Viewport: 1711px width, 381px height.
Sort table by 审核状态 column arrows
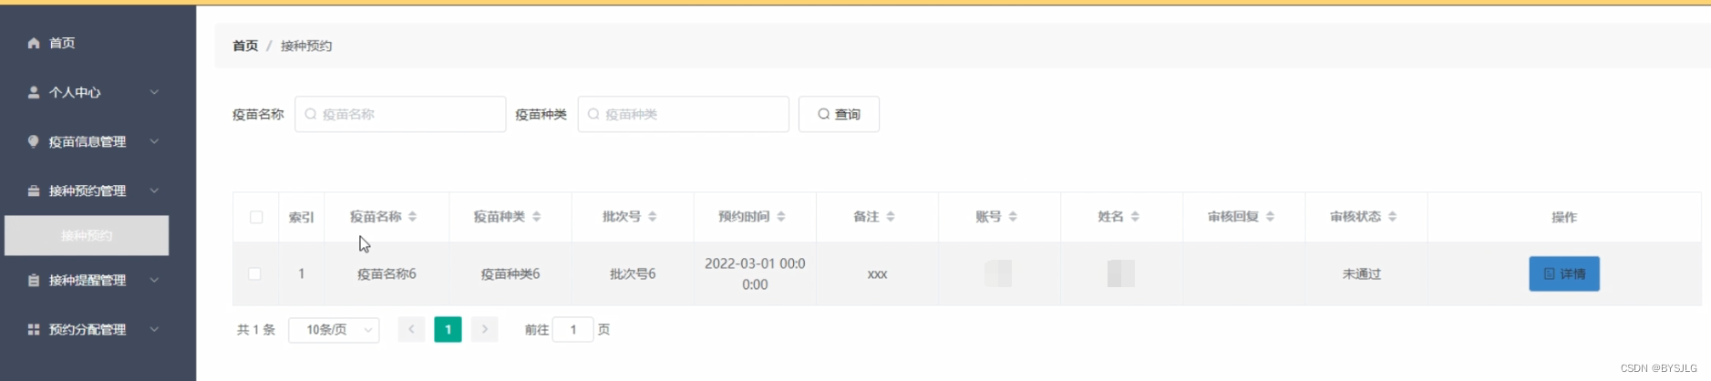(x=1392, y=217)
